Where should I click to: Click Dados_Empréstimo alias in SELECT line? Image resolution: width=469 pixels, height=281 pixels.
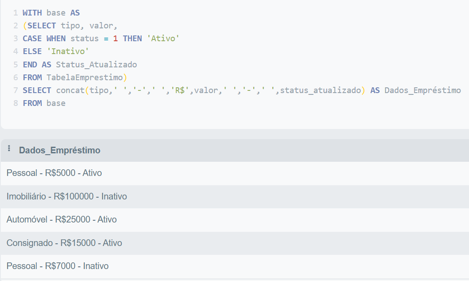422,90
